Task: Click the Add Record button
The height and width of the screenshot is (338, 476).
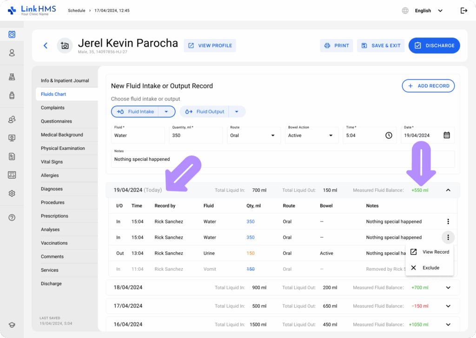Action: coord(428,86)
